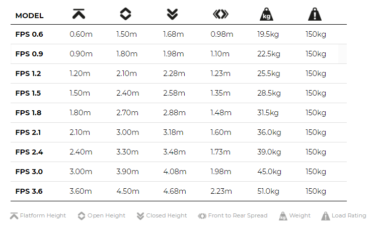The width and height of the screenshot is (376, 229).
Task: Click the Open Height header icon
Action: coord(125,14)
